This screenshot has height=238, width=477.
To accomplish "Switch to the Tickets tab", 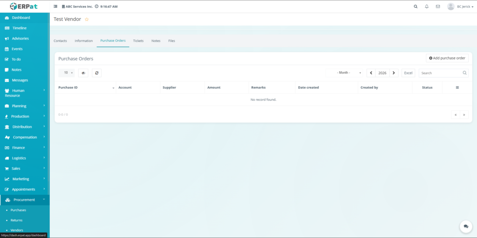I will point(138,41).
